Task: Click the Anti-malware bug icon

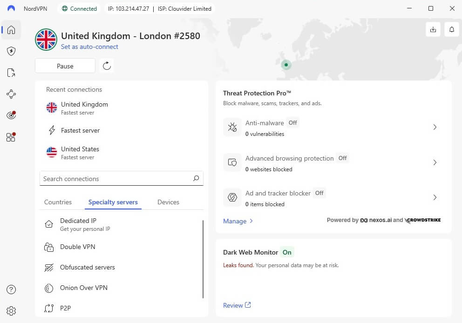Action: point(232,127)
